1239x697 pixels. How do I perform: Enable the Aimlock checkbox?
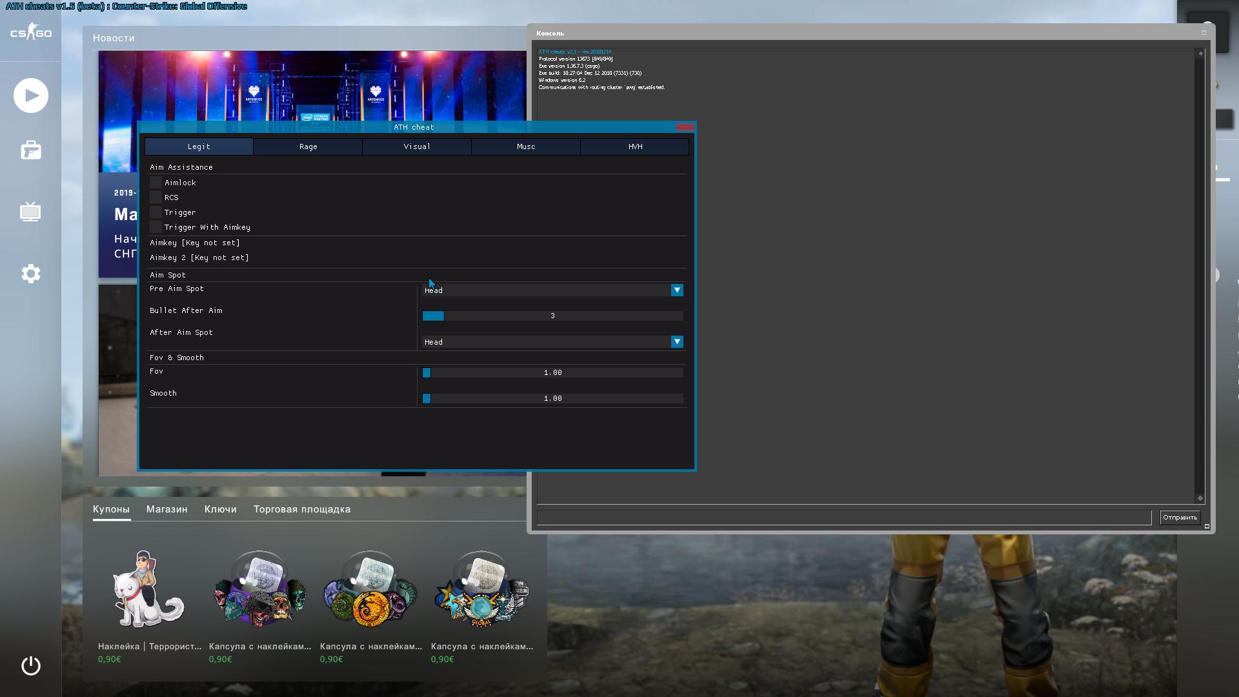pyautogui.click(x=156, y=183)
